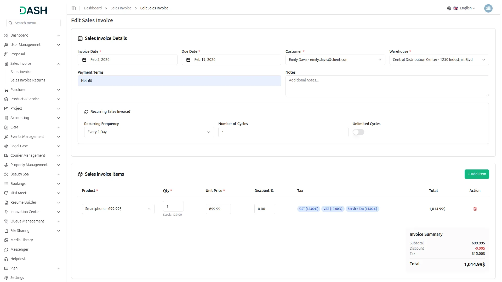Click the Payment Terms field

coord(179,81)
